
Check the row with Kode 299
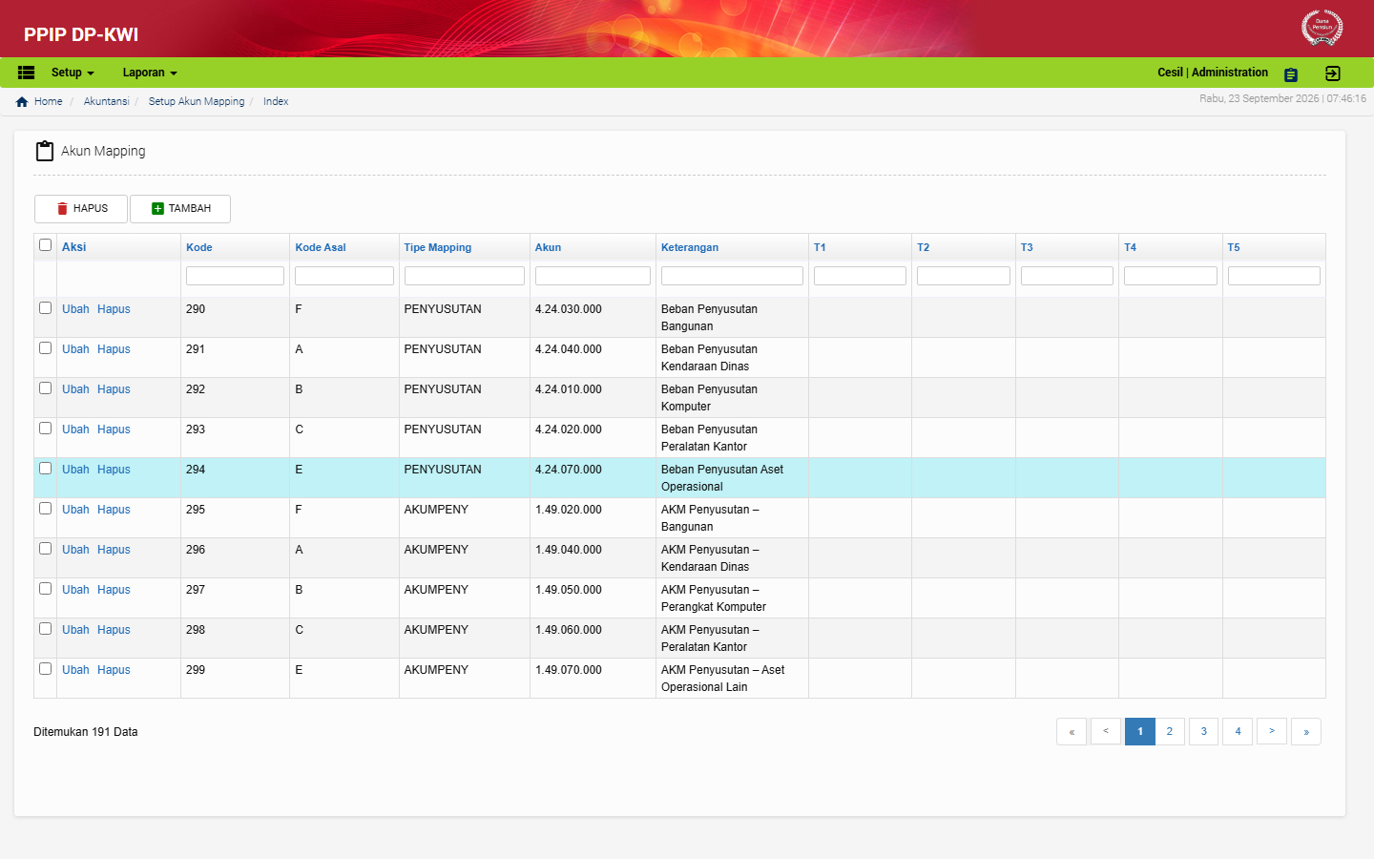point(45,669)
